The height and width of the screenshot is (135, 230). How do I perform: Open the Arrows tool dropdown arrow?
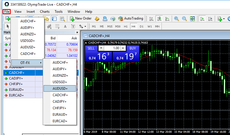[x=85, y=27]
